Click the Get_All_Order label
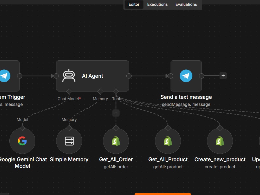Screen dimensions: 260x195 click(x=116, y=159)
